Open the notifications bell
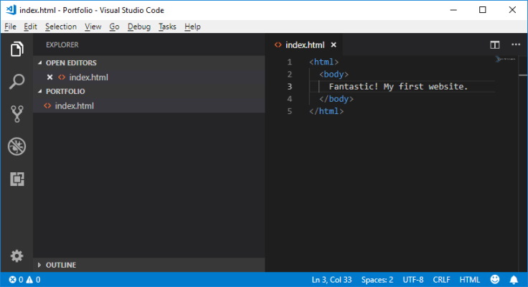528x287 pixels. pyautogui.click(x=514, y=280)
